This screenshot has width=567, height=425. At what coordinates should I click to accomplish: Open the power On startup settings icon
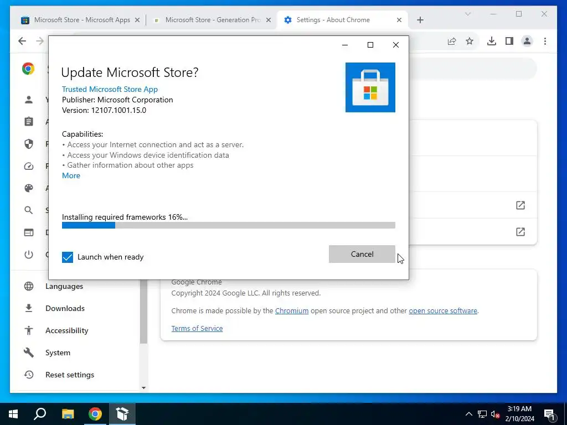tap(29, 255)
